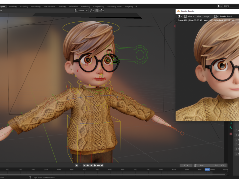Viewport: 239px width, 179px height.
Task: Jump to next keyframe
Action: click(x=98, y=165)
